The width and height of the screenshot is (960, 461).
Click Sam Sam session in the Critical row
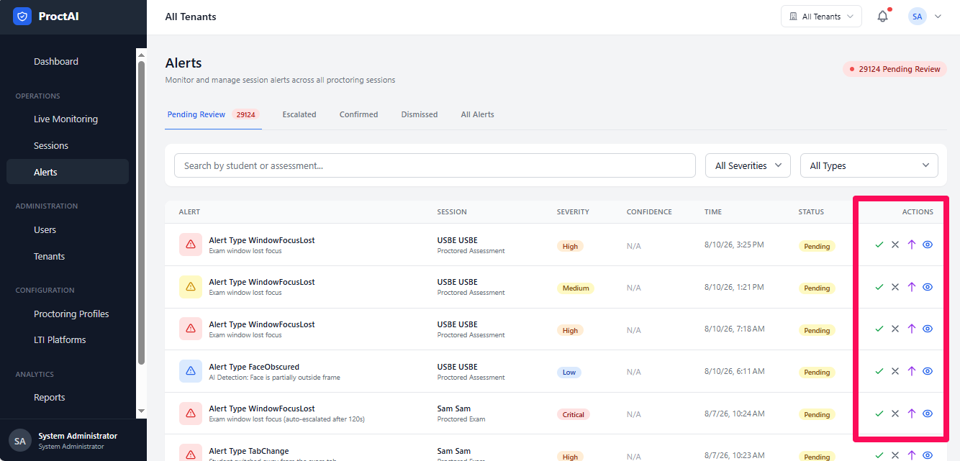coord(455,408)
